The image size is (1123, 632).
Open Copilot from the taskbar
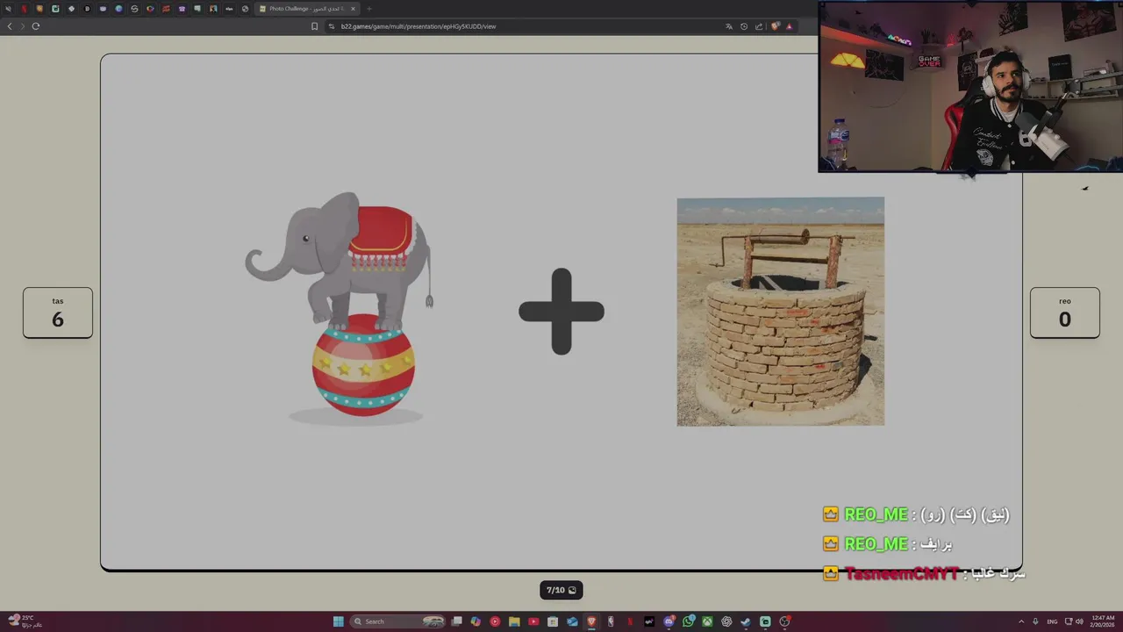[x=476, y=621]
